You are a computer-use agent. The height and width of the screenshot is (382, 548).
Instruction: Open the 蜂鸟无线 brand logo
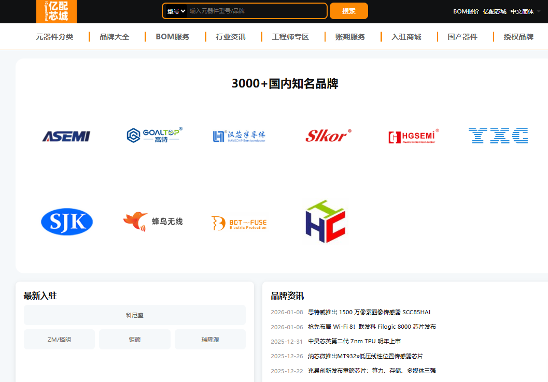pyautogui.click(x=153, y=222)
